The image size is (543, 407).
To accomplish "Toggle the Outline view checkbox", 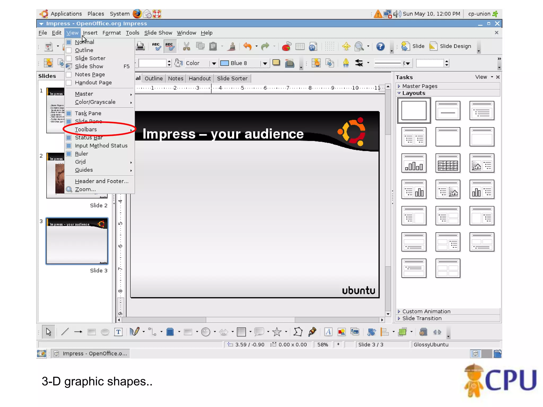I will coord(69,50).
